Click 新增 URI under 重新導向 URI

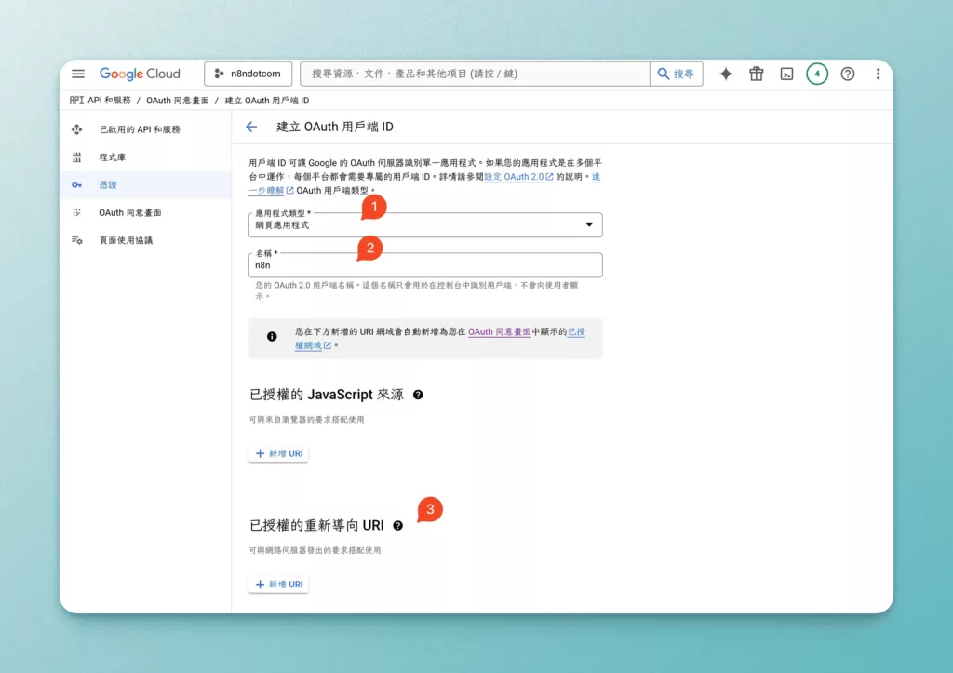(278, 585)
